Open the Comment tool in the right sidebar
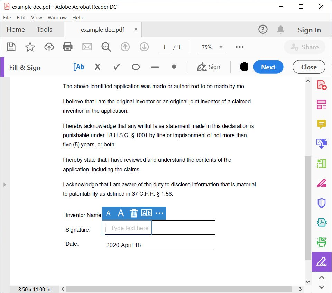Screen dimensions: 332x293 (321, 124)
